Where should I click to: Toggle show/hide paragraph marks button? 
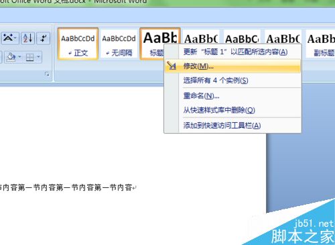click(x=44, y=38)
